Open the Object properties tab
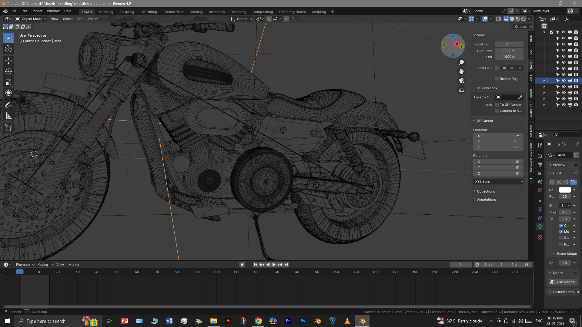This screenshot has width=582, height=327. (540, 201)
